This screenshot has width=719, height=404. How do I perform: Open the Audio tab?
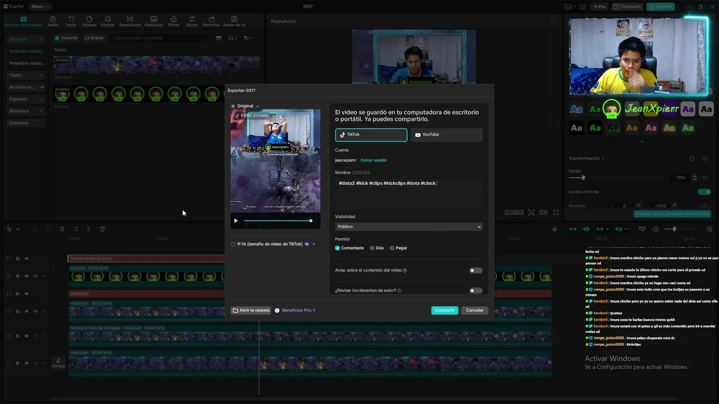(53, 21)
